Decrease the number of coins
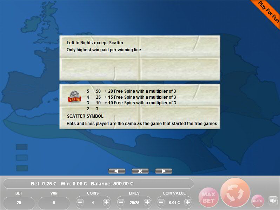This screenshot has height=210, width=280. (x=80, y=203)
